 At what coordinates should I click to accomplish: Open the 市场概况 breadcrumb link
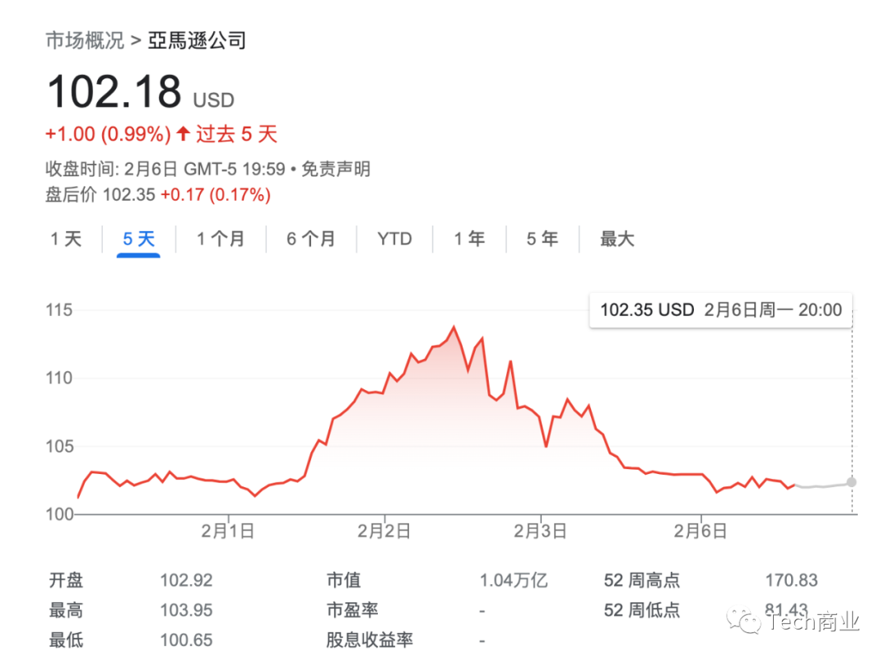(x=84, y=40)
